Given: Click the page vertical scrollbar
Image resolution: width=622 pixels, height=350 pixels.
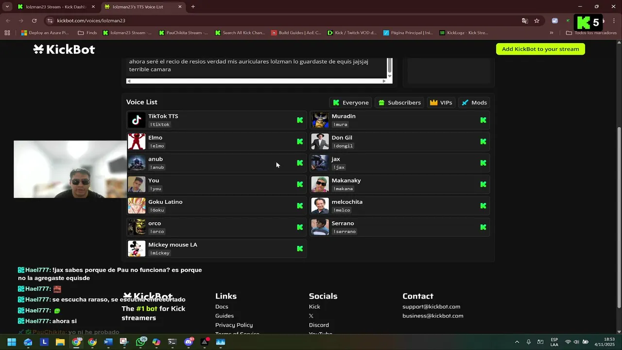Looking at the screenshot, I should tap(619, 217).
